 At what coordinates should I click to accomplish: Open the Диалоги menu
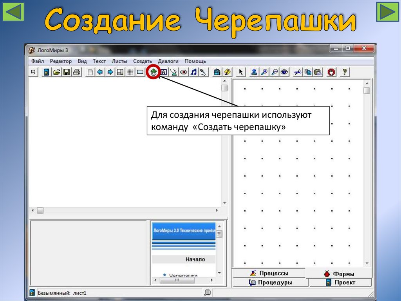coord(168,61)
